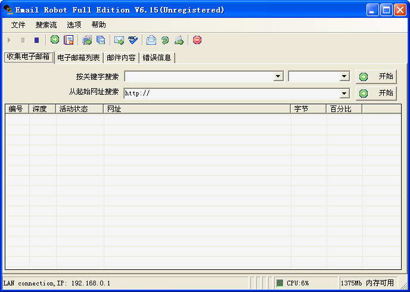Click the Email Robot title bar app icon
The width and height of the screenshot is (410, 292).
8,10
